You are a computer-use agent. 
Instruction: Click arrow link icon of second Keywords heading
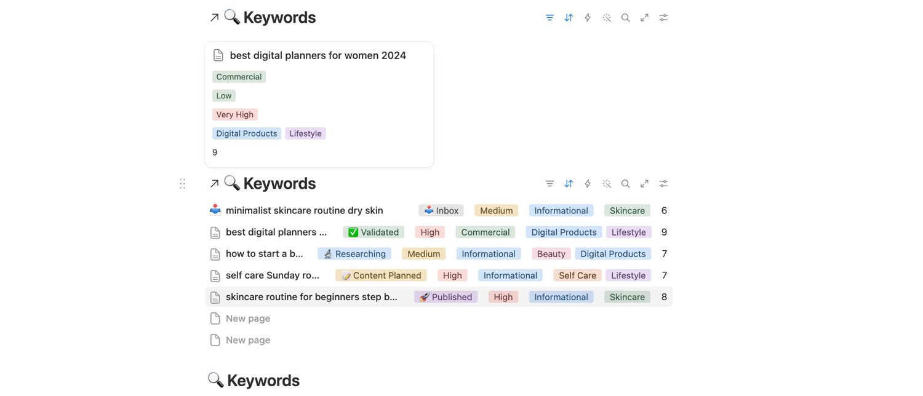[214, 184]
